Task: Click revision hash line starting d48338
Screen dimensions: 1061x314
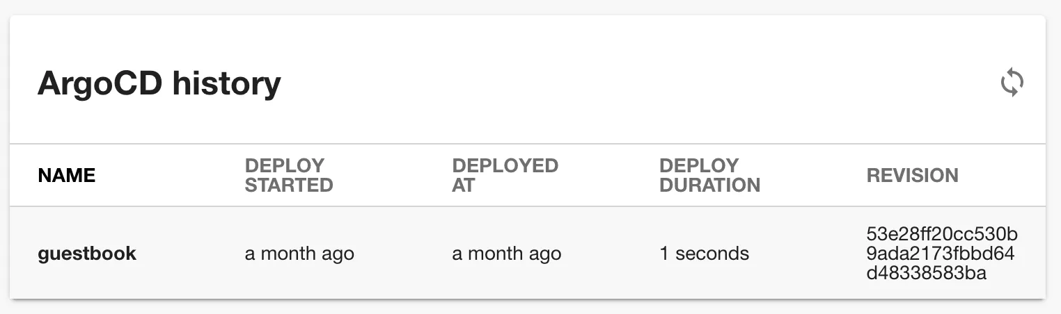Action: [x=926, y=273]
